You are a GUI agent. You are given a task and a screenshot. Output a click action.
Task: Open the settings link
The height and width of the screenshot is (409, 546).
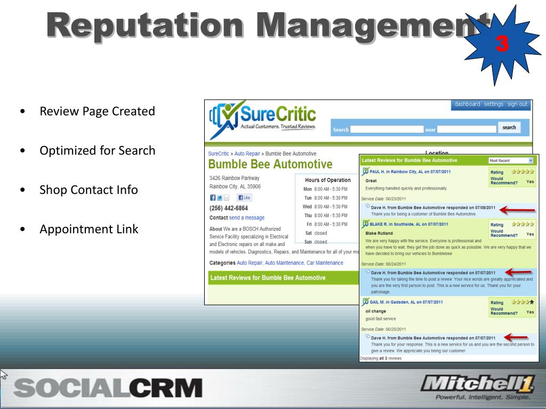pyautogui.click(x=493, y=104)
